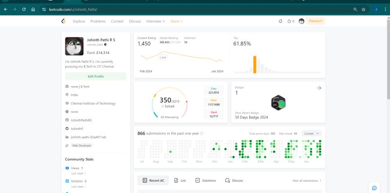Select the Discuss tab below heatmap

[x=234, y=180]
